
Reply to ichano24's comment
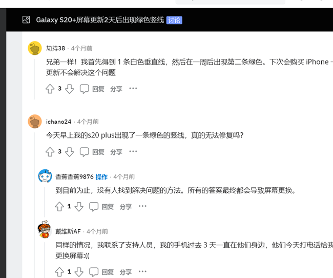click(92, 152)
